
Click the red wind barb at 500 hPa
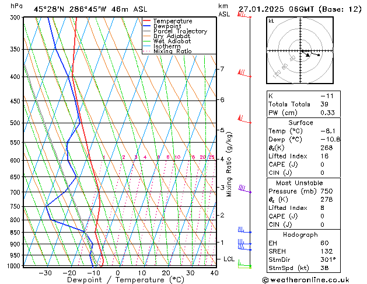coord(244,119)
